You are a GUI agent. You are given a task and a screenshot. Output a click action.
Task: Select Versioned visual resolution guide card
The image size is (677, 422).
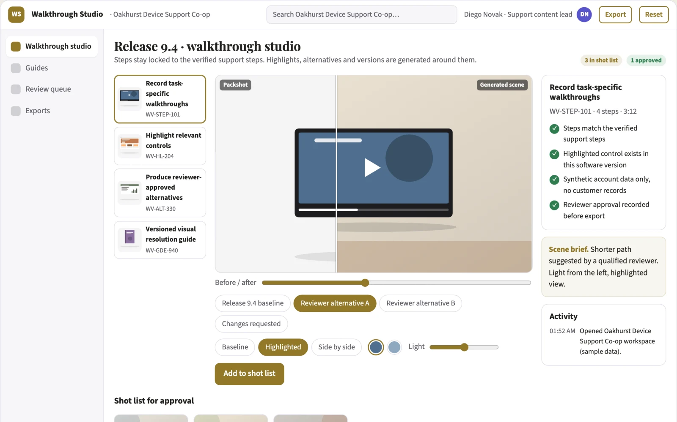(x=160, y=240)
